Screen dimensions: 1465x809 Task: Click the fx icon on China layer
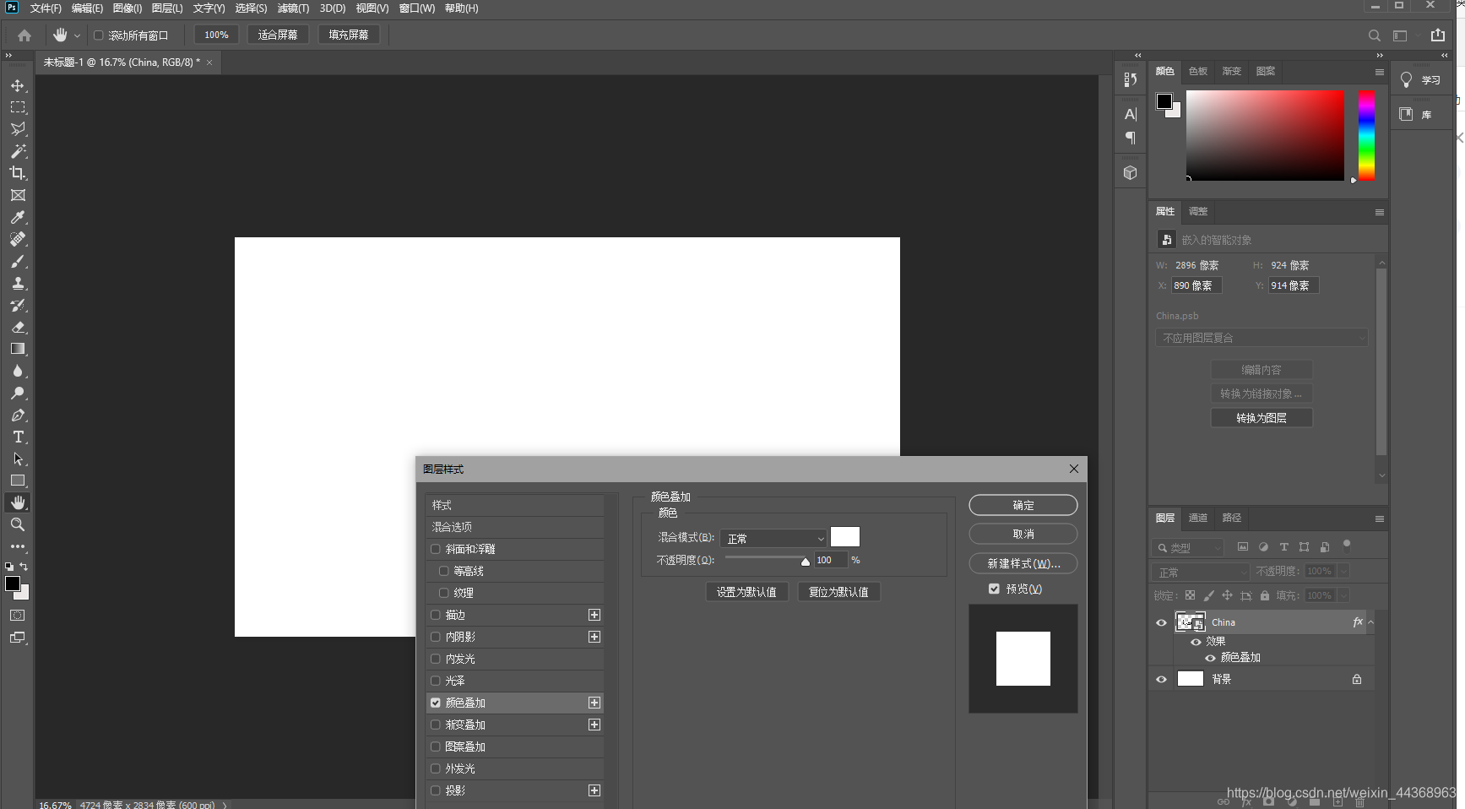(1357, 622)
